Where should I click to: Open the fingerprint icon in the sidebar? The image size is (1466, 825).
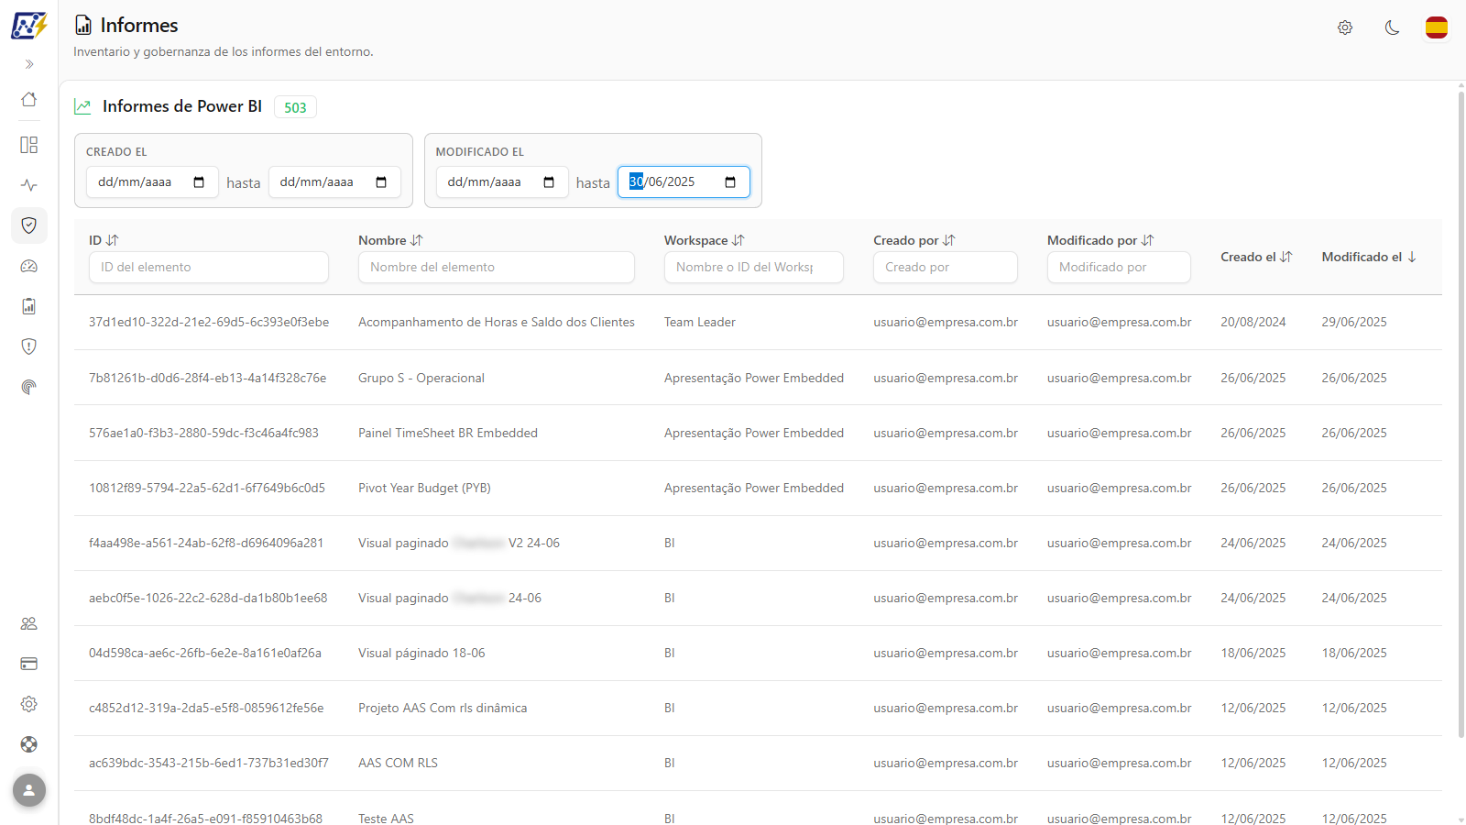click(x=29, y=387)
